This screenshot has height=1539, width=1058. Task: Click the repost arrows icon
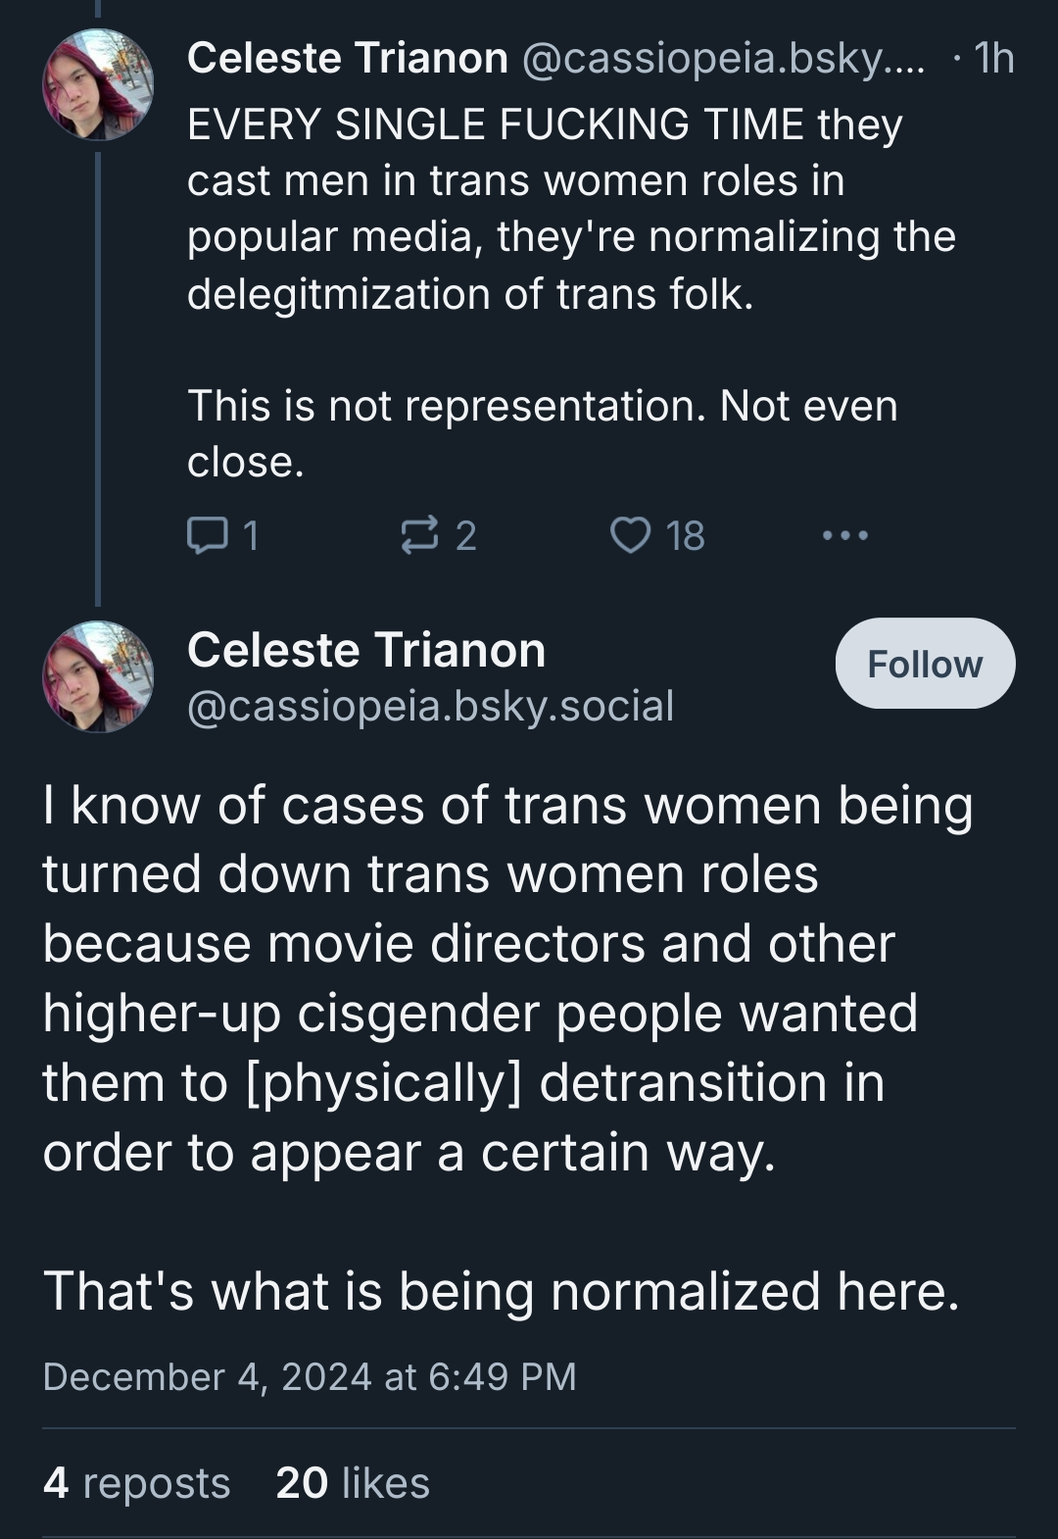point(421,535)
